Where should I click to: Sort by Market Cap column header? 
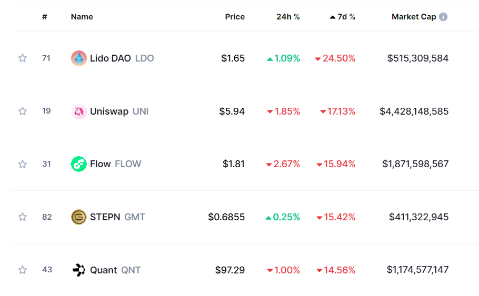[414, 17]
